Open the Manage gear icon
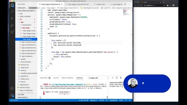 12,95
